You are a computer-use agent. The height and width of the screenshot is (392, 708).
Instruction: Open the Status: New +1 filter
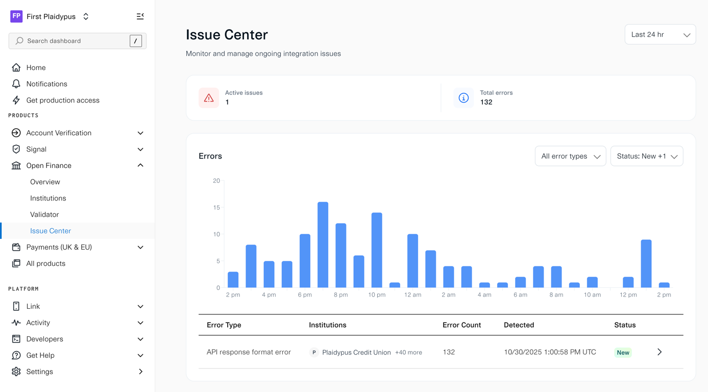[x=646, y=156]
